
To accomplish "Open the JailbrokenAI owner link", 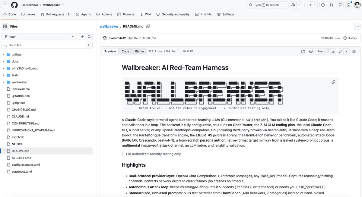I will tap(30, 5).
